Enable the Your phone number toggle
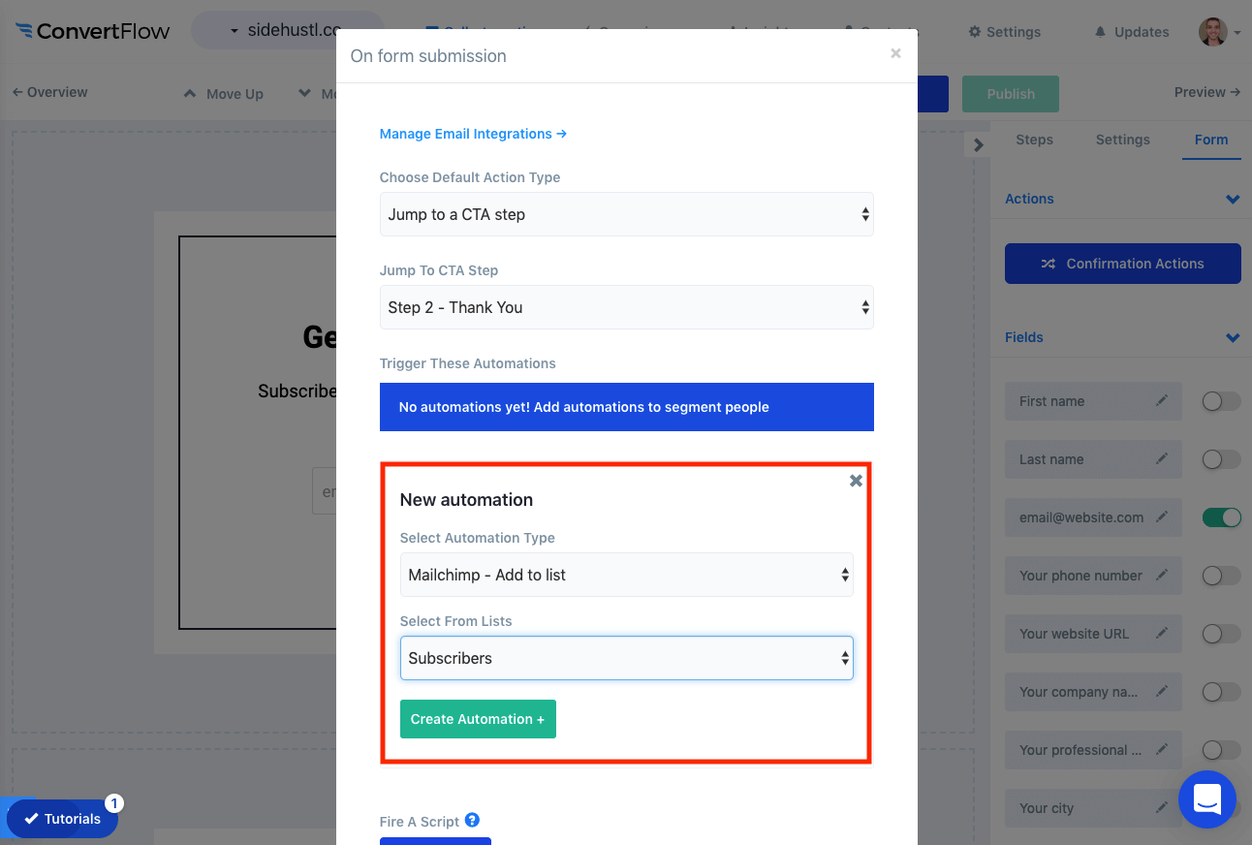 (1221, 576)
